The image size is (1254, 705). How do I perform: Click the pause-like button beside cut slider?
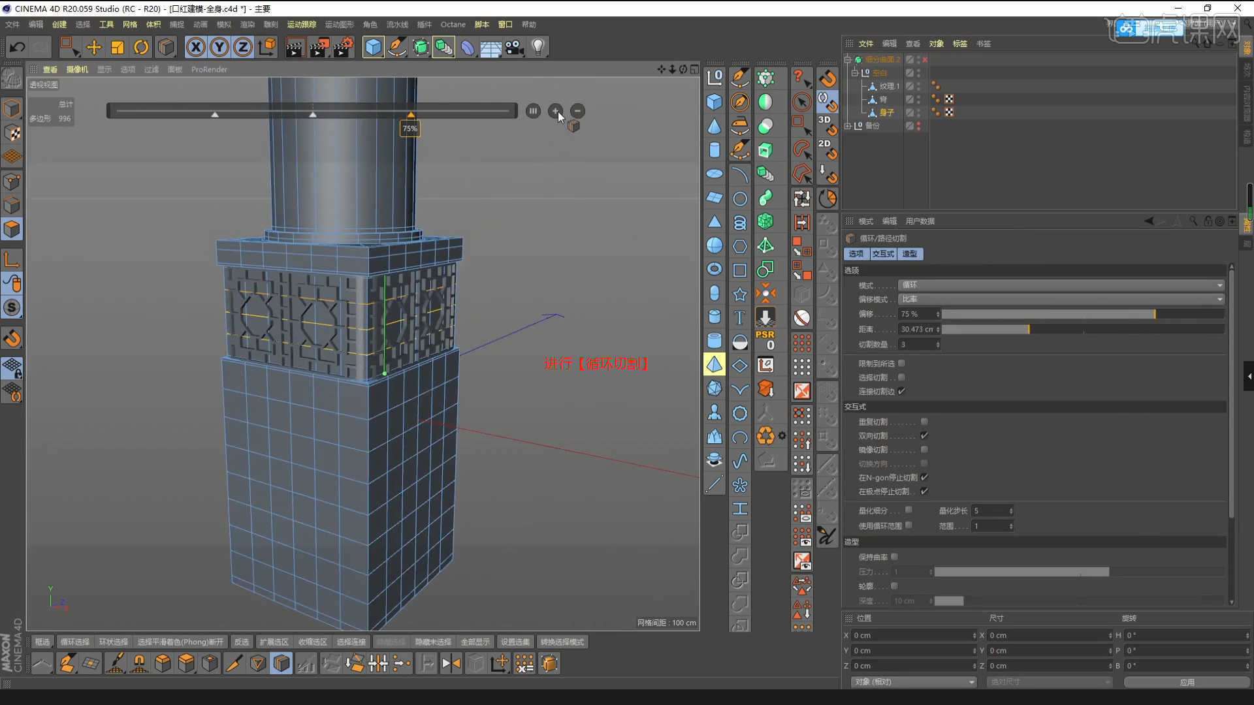coord(533,111)
